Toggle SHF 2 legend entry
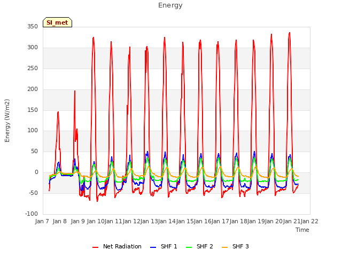Viewport: 342px width, 257px height. [x=199, y=246]
